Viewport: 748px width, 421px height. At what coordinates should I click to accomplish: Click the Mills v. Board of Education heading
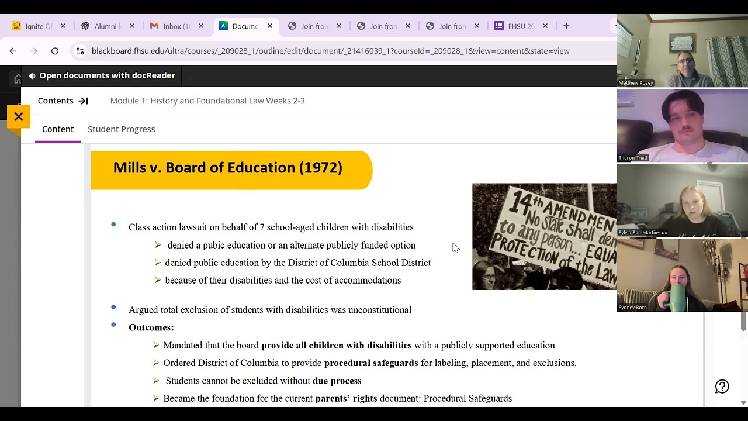tap(228, 168)
